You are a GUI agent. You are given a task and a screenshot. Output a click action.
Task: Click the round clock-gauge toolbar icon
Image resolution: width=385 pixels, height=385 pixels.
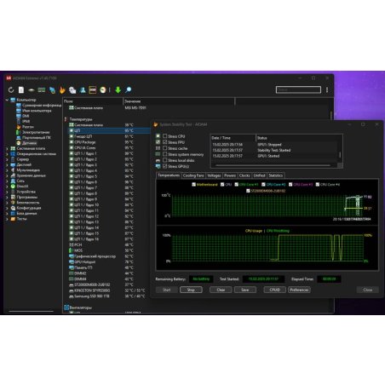(x=103, y=90)
